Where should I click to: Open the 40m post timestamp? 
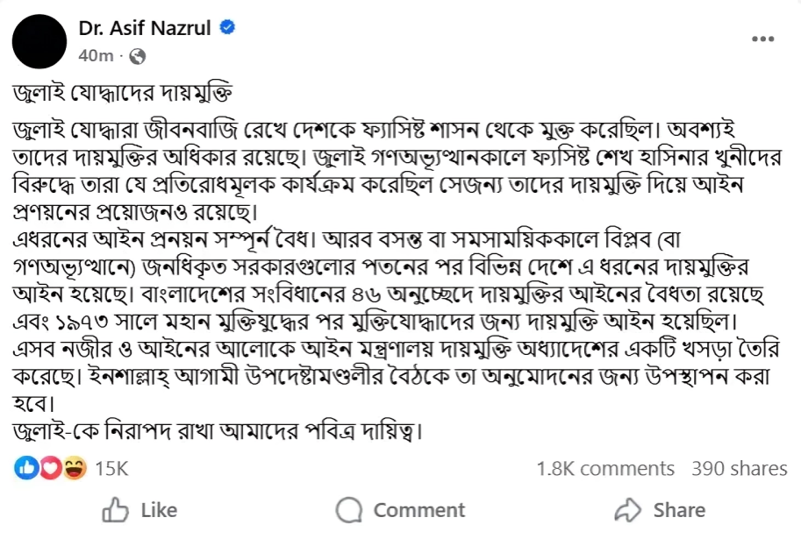96,55
